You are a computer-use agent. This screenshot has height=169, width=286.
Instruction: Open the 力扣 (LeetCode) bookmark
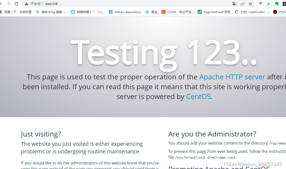[x=252, y=12]
